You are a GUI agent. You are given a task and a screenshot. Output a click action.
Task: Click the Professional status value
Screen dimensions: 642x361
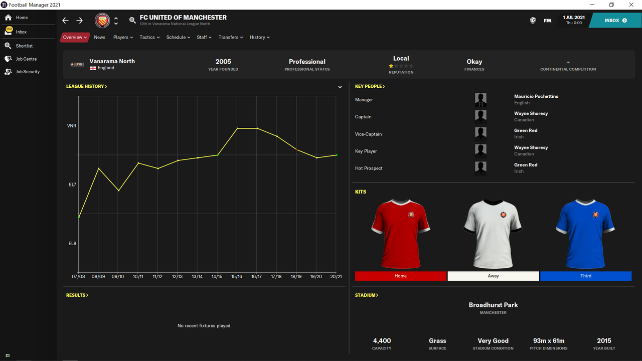[x=307, y=62]
